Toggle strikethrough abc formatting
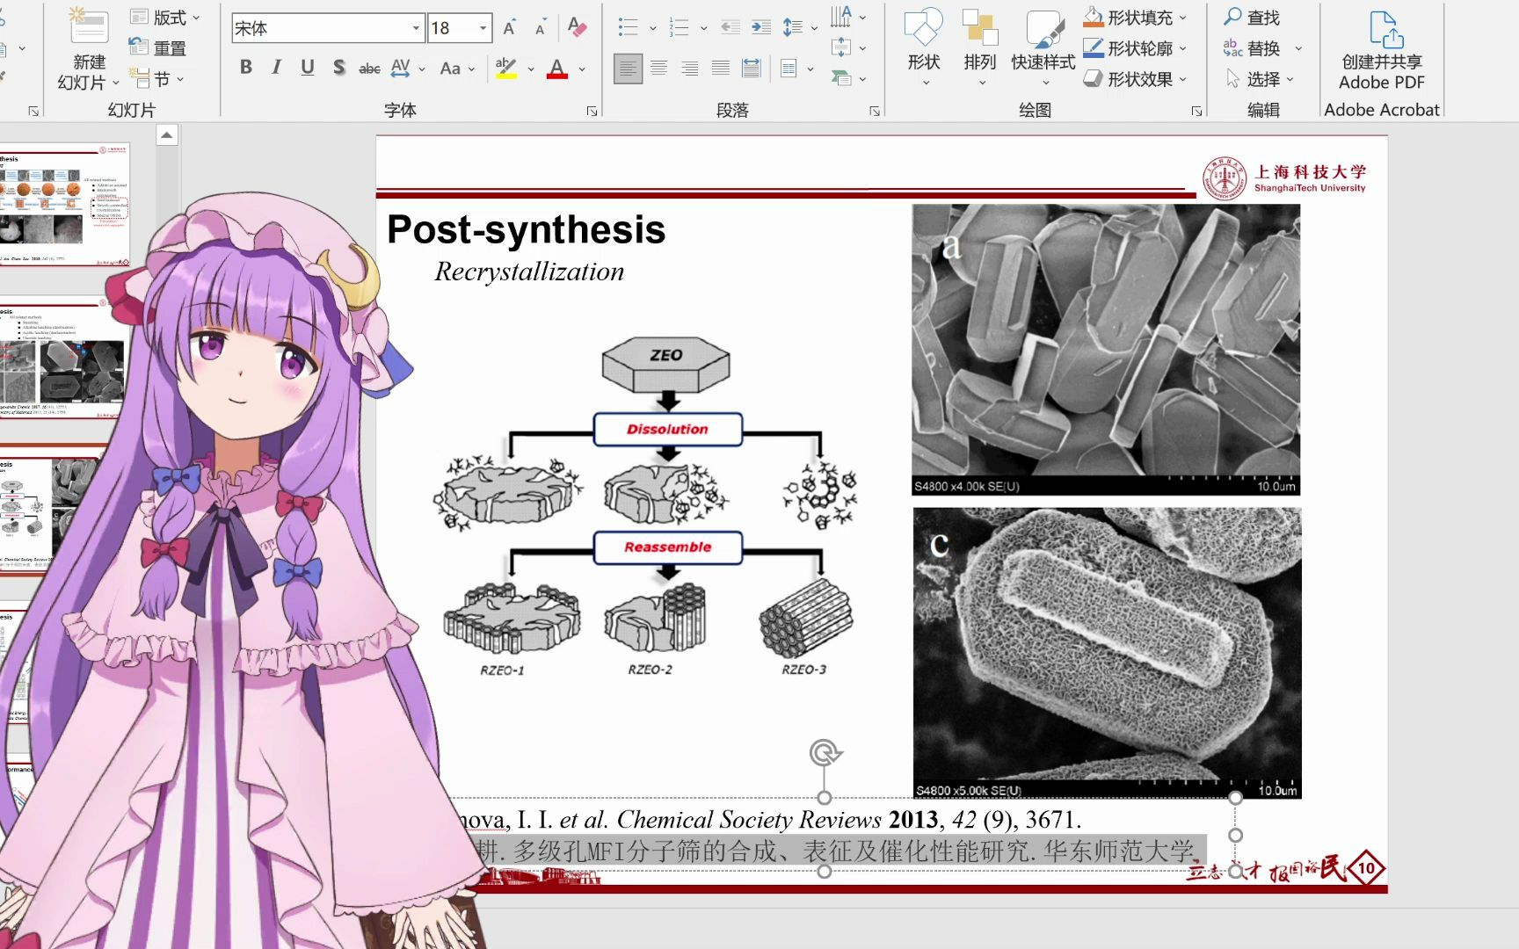 click(369, 68)
